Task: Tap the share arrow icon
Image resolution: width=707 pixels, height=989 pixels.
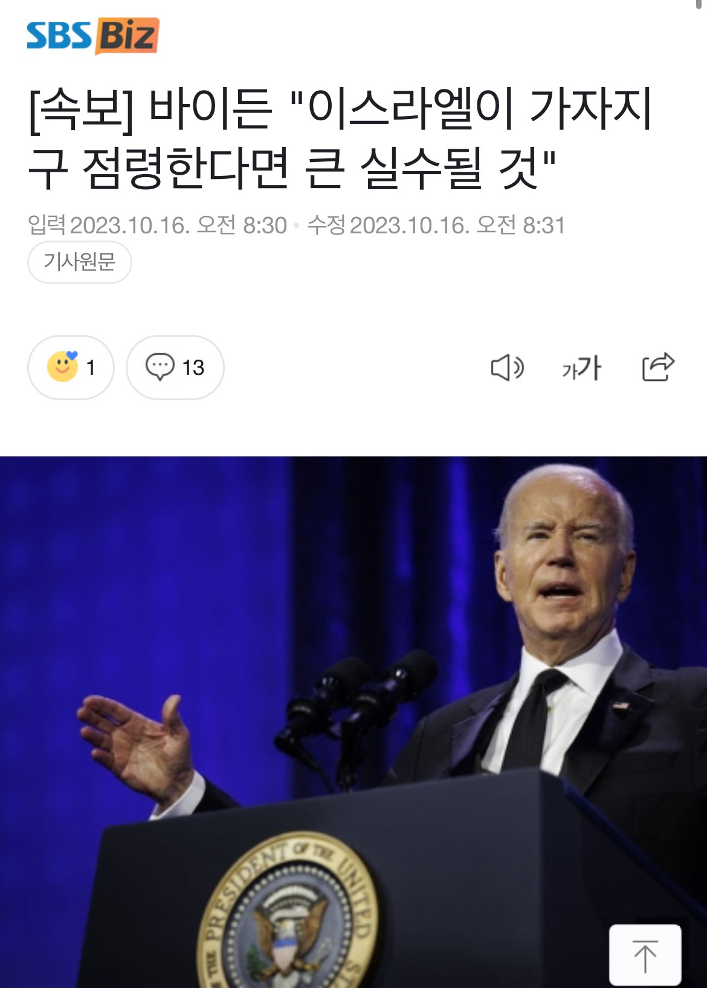Action: click(x=658, y=366)
